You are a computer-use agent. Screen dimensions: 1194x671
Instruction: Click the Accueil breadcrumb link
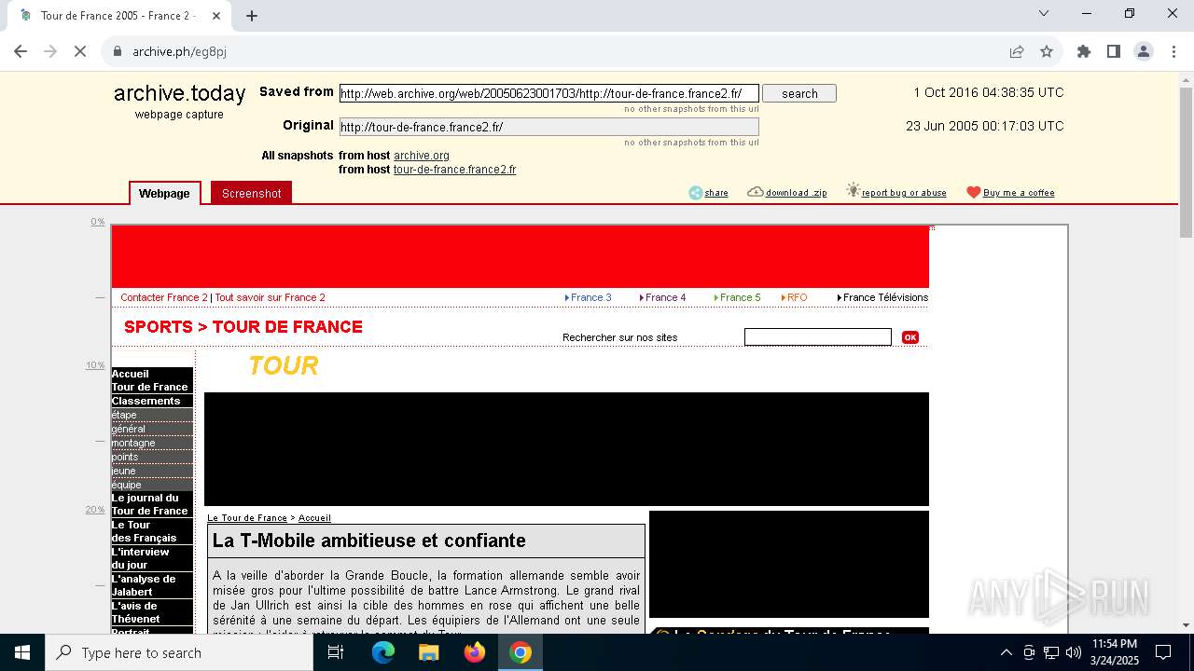pyautogui.click(x=314, y=518)
